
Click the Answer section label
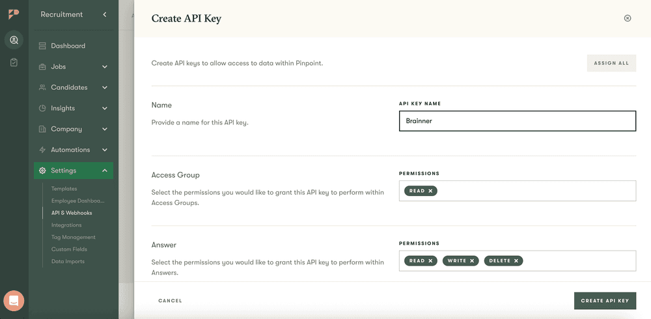[163, 245]
